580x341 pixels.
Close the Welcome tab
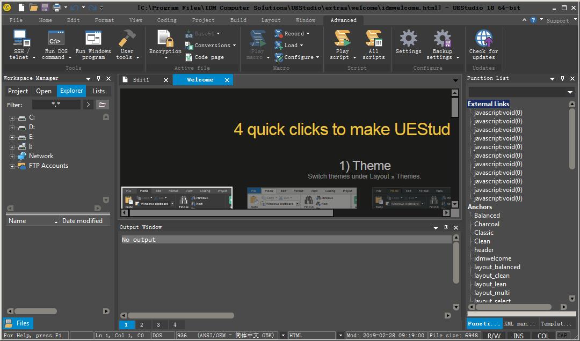coord(227,80)
